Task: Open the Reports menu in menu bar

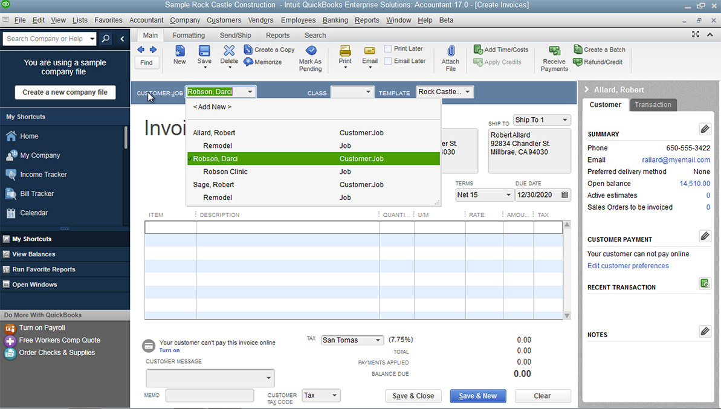Action: click(367, 20)
